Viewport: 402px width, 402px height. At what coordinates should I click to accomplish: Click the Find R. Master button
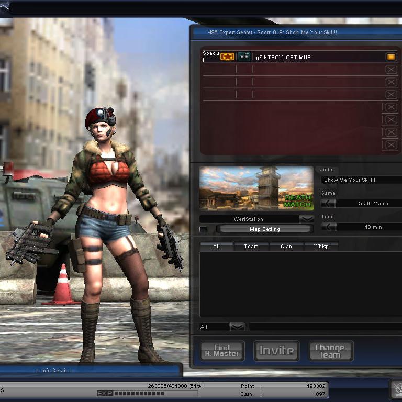(x=222, y=351)
